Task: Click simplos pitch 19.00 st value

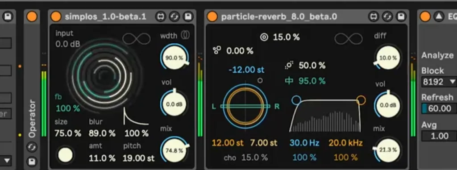Action: 138,158
